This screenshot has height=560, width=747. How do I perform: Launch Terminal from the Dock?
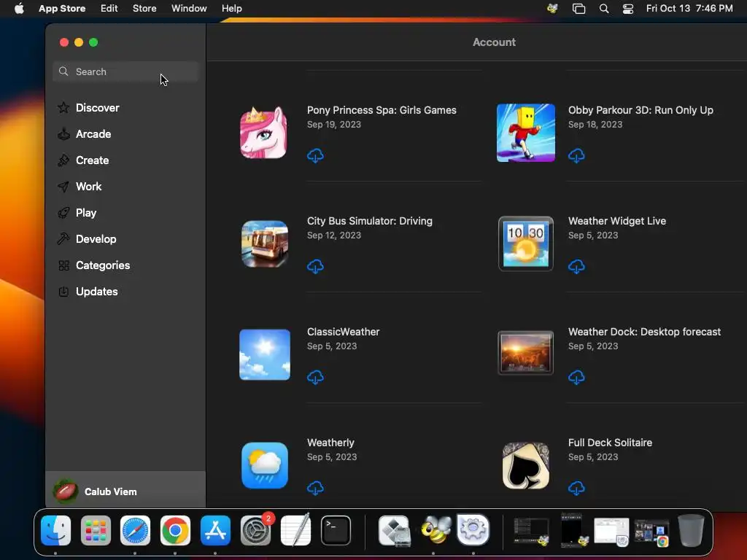(336, 530)
